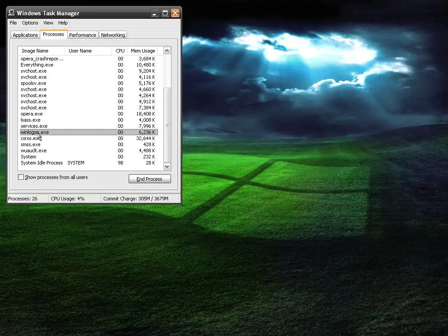Image resolution: width=448 pixels, height=336 pixels.
Task: Select the svchost.exe using 4,660 K
Action: [89, 89]
